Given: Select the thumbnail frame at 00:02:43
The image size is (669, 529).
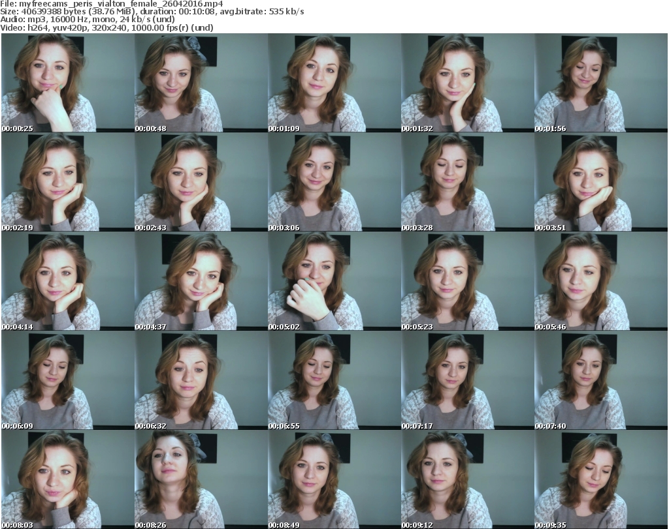Looking at the screenshot, I should [x=201, y=182].
